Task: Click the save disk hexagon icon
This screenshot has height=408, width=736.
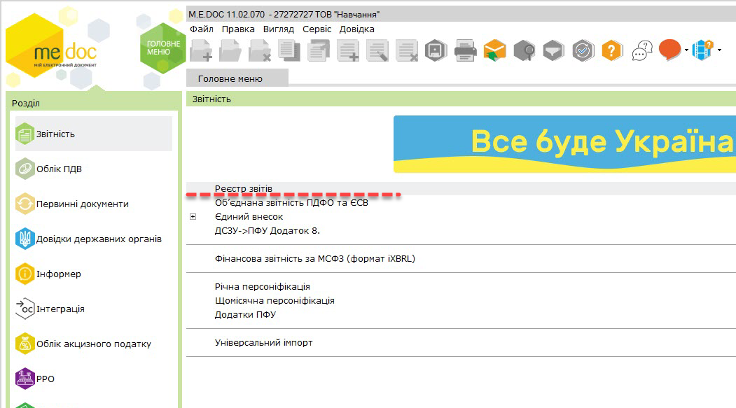Action: click(436, 50)
